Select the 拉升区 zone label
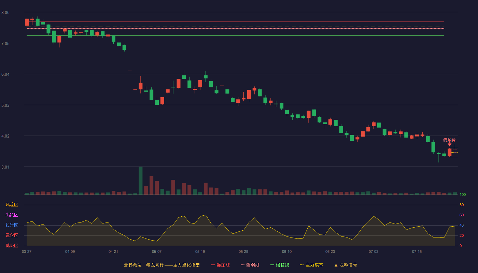The width and height of the screenshot is (478, 273). [12, 225]
